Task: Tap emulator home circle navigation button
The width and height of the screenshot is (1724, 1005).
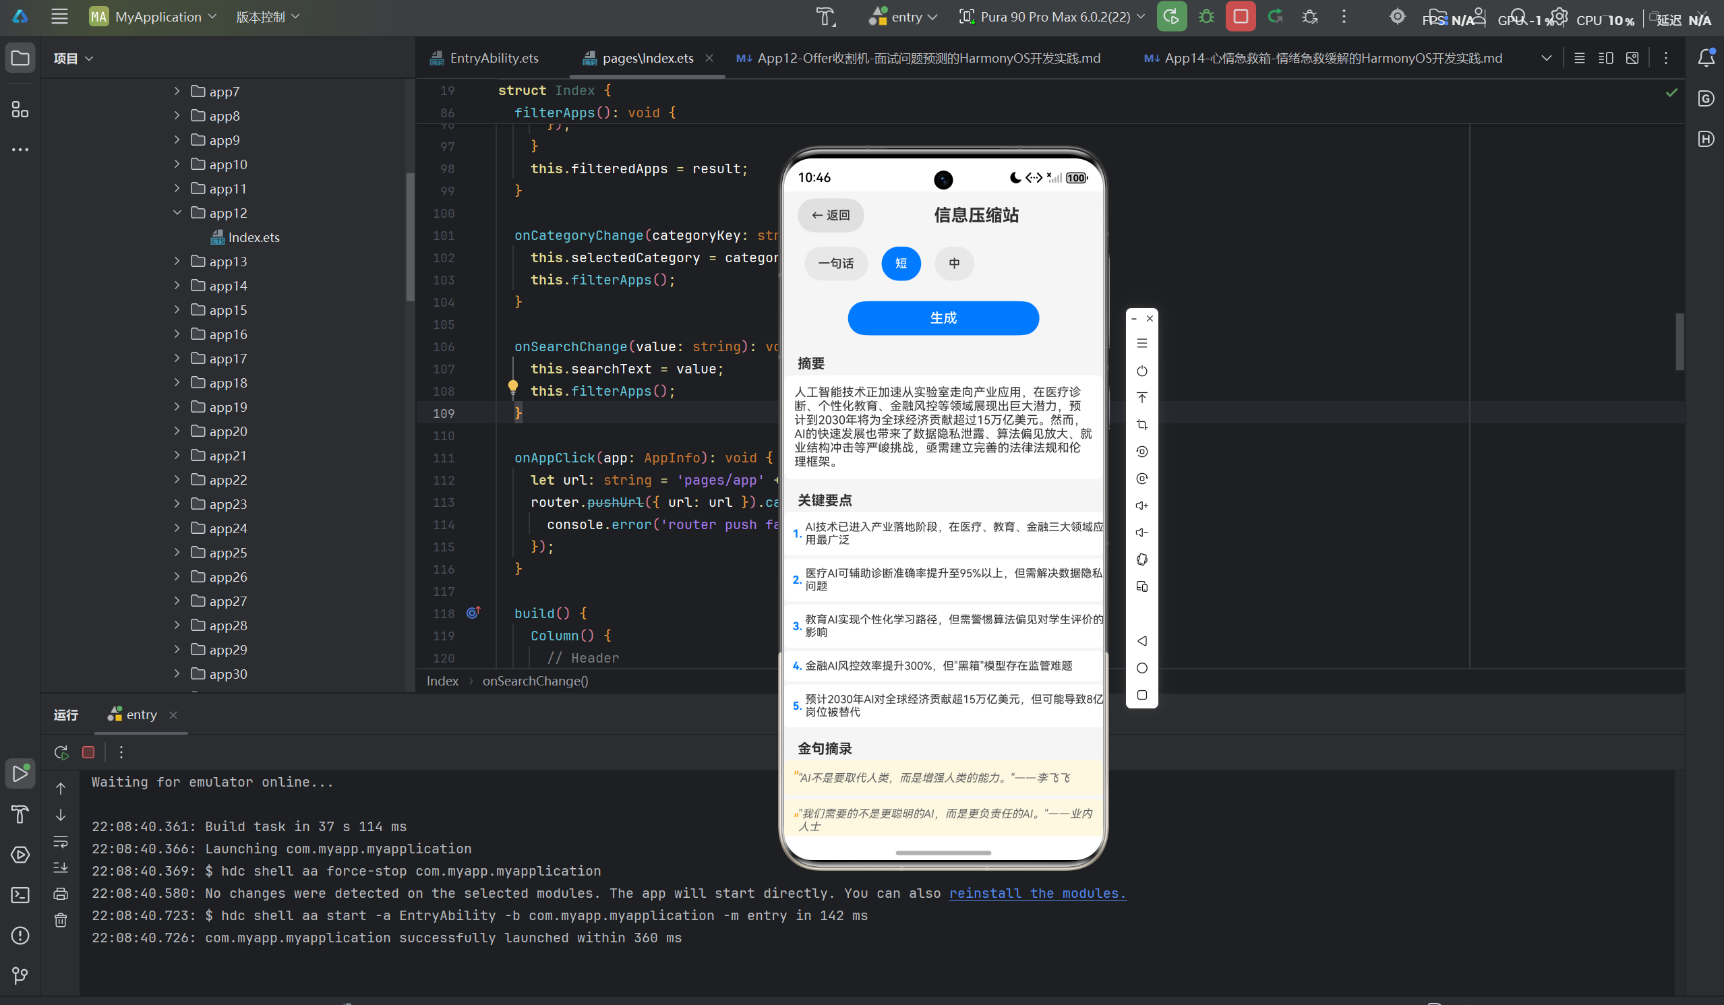Action: pos(1142,668)
